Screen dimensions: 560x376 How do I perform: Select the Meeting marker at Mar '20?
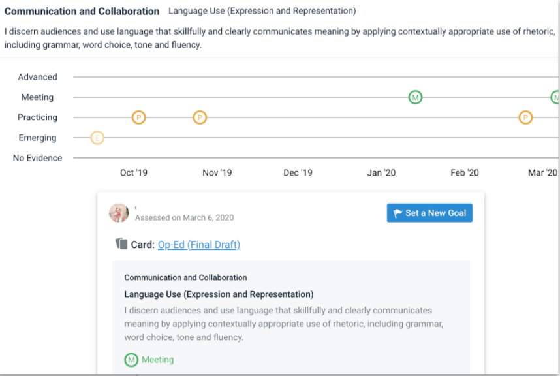coord(555,97)
